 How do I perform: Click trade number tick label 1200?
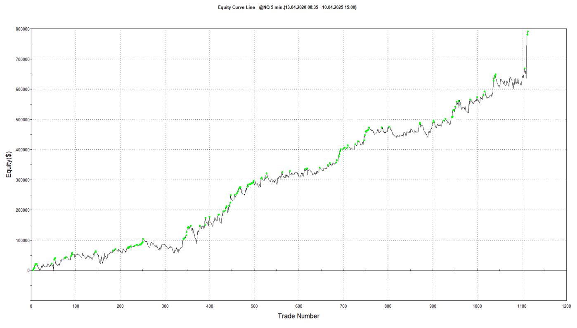pos(566,307)
